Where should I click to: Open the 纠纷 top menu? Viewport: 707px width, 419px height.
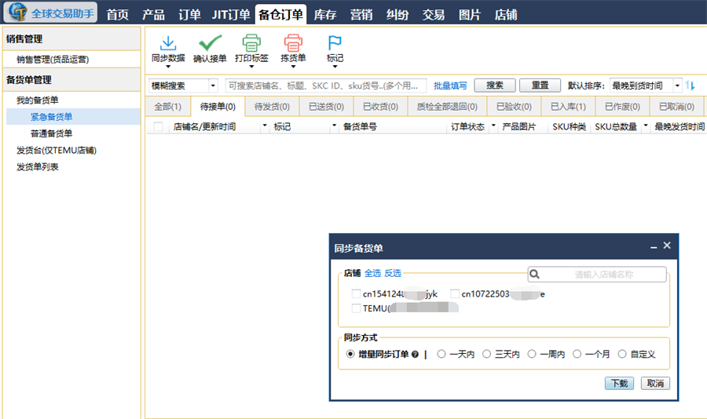(x=397, y=15)
